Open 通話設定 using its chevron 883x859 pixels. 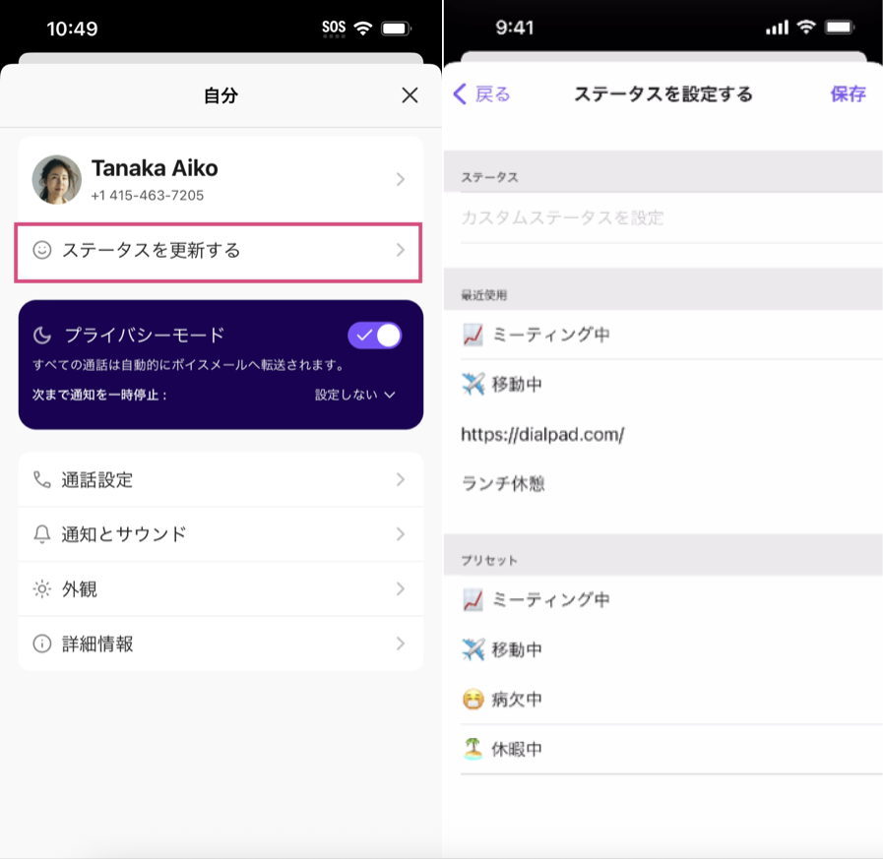(x=401, y=480)
